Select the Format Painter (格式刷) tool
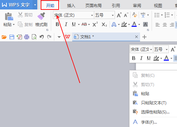Viewport: 177px width, 127px height. pyautogui.click(x=41, y=20)
